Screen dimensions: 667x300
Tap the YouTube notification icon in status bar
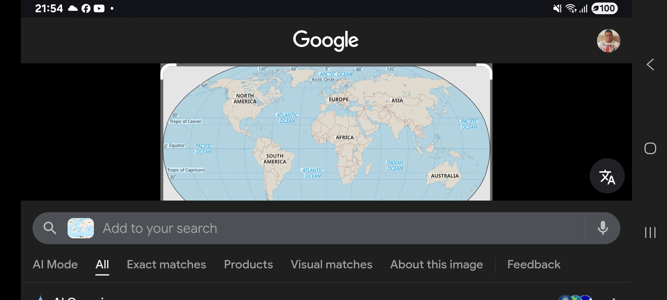pyautogui.click(x=99, y=9)
